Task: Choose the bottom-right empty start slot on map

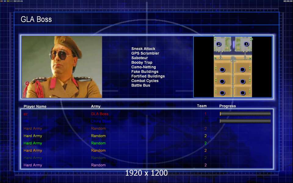Action: pyautogui.click(x=243, y=93)
